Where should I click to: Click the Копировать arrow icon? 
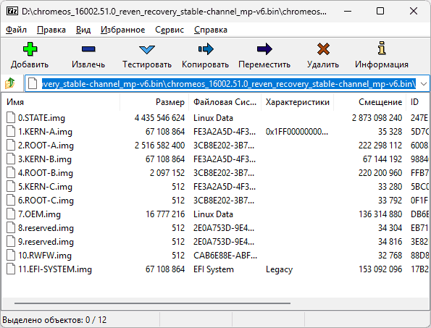[x=206, y=49]
